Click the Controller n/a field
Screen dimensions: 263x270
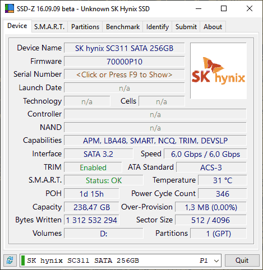tap(155, 114)
